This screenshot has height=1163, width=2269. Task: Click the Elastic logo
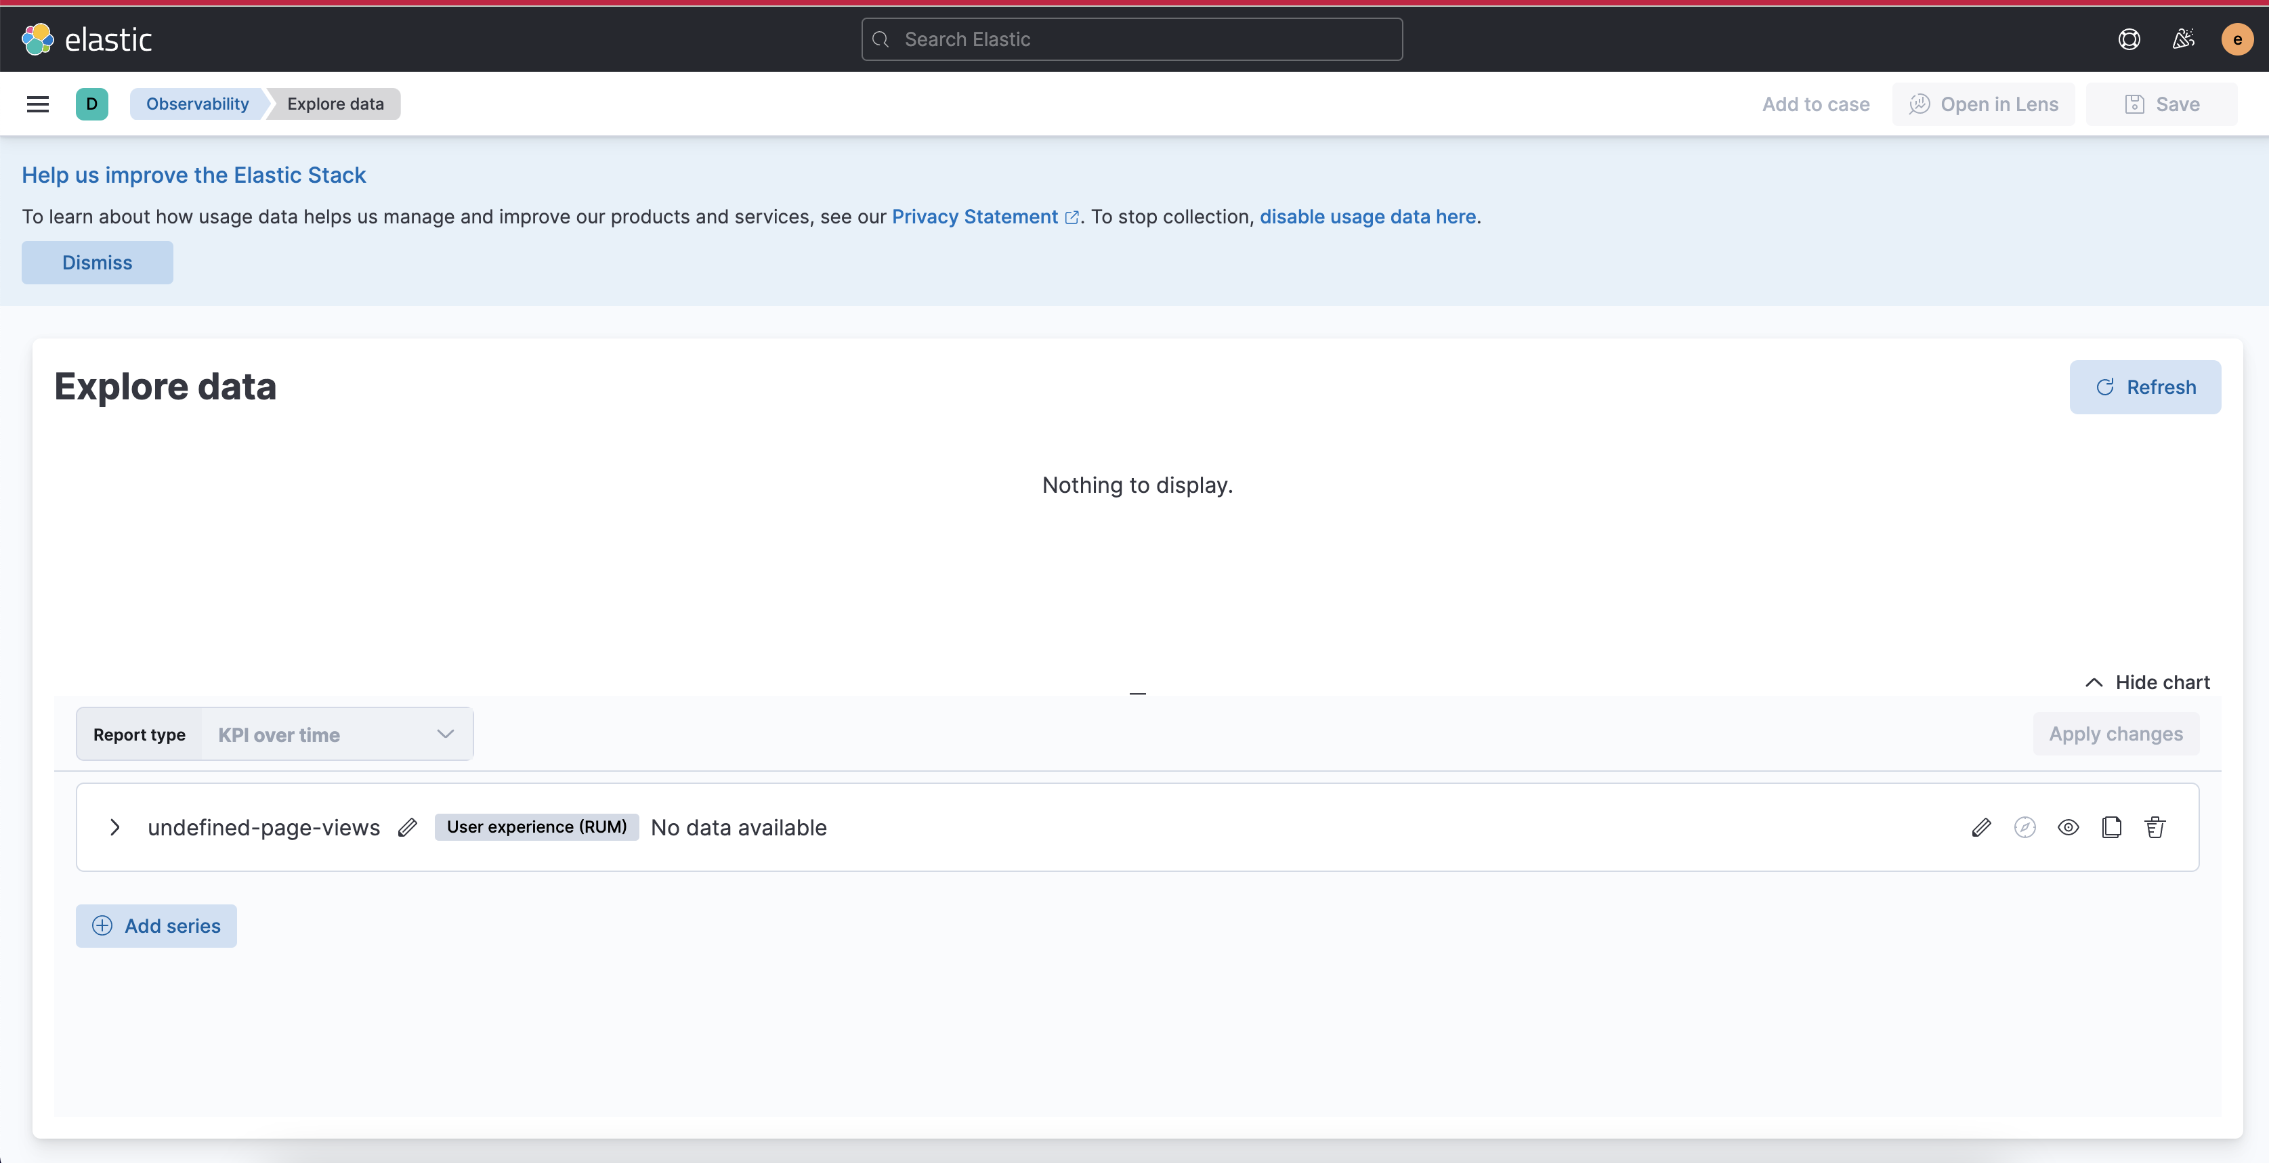86,40
